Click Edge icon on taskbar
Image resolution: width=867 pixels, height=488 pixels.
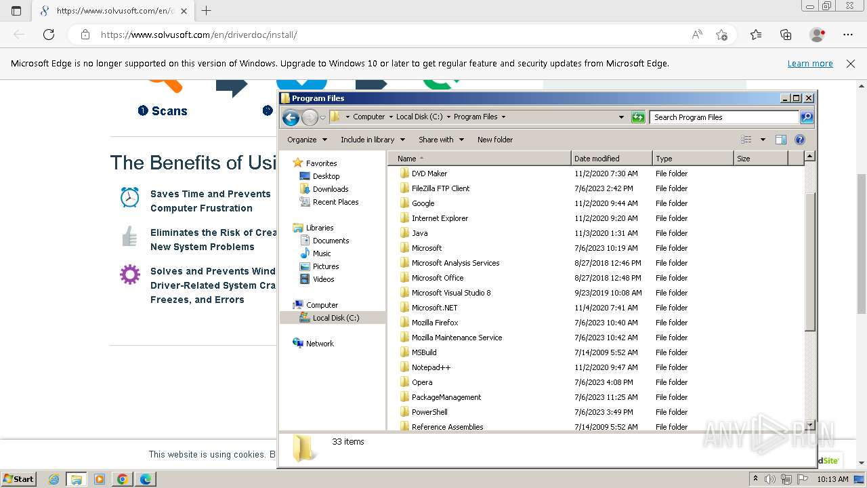point(146,479)
